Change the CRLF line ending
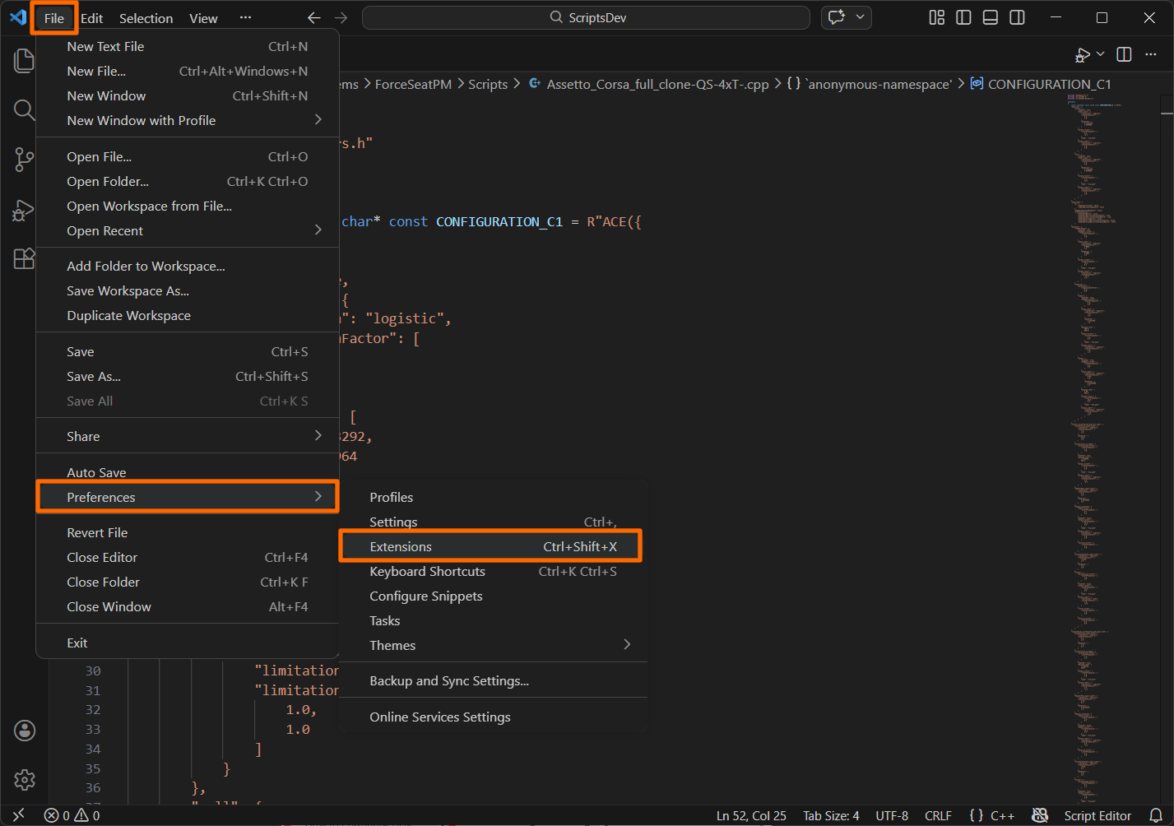Viewport: 1174px width, 826px height. pyautogui.click(x=938, y=815)
